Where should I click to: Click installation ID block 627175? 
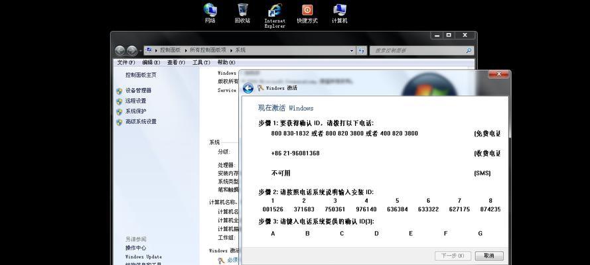pos(459,209)
